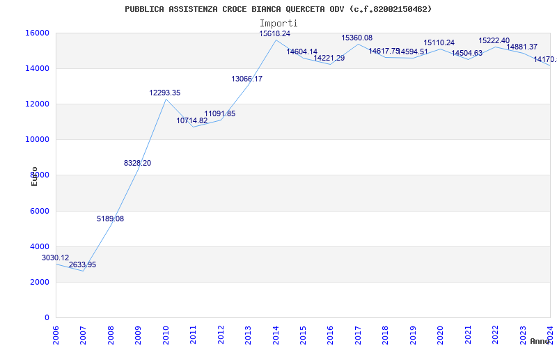Click the x-axis year label 2009
This screenshot has height=348, width=557.
pos(139,334)
